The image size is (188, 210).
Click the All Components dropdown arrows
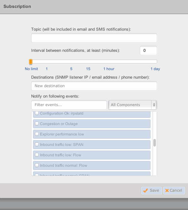[x=154, y=105]
